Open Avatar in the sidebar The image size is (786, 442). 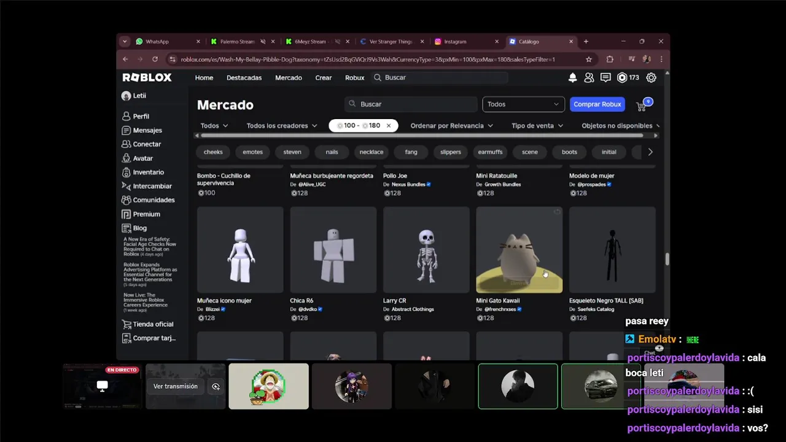[x=142, y=158]
